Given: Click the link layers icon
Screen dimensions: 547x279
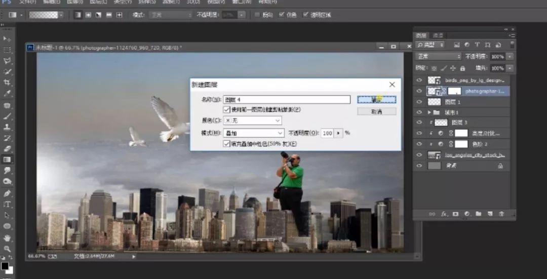Looking at the screenshot, I should (x=433, y=214).
